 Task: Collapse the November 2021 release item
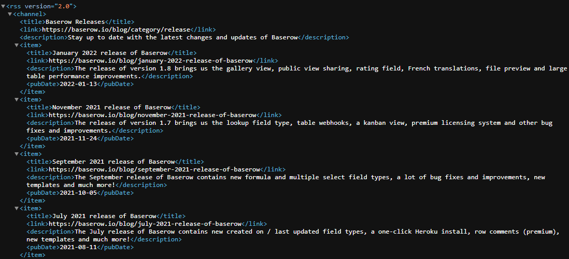tap(17, 99)
